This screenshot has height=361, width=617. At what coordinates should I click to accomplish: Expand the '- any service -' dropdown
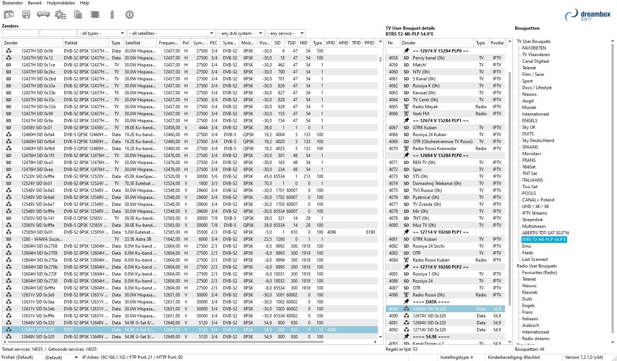click(286, 33)
